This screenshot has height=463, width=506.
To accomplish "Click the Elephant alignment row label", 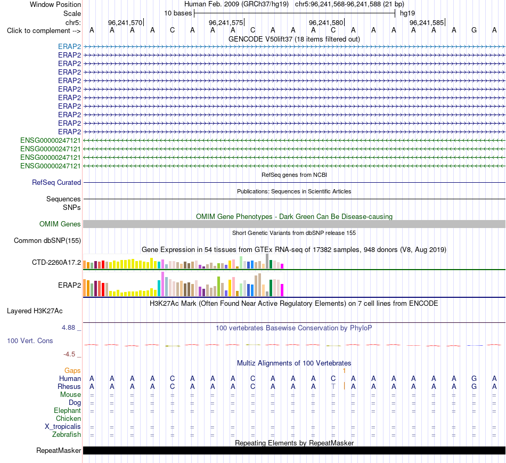I will click(67, 411).
